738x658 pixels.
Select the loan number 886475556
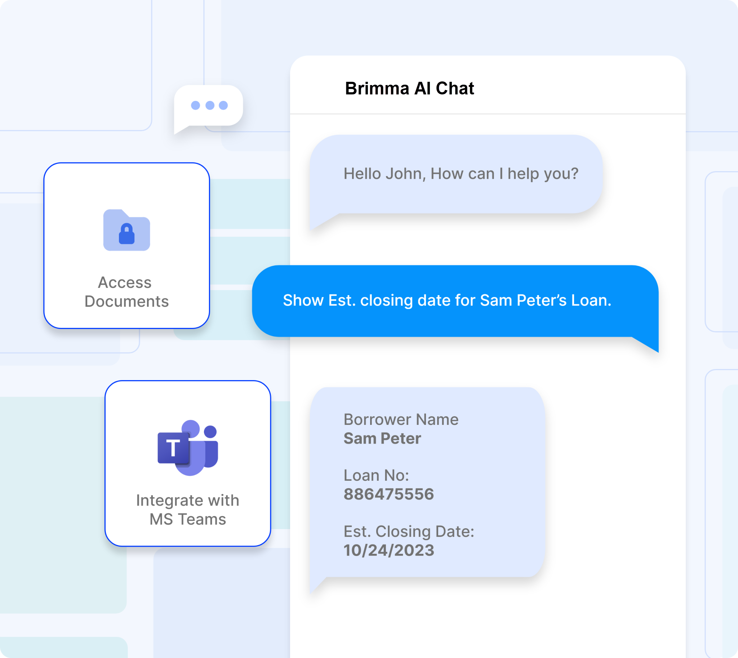pyautogui.click(x=388, y=494)
